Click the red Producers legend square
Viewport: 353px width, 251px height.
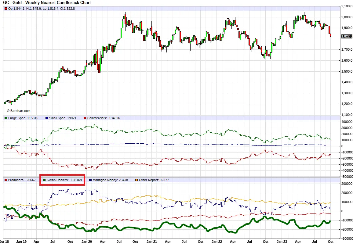click(x=6, y=180)
